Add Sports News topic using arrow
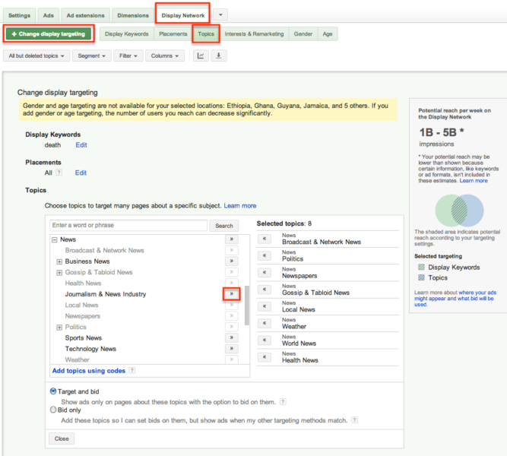Screen dimensions: 507x456 tap(232, 337)
